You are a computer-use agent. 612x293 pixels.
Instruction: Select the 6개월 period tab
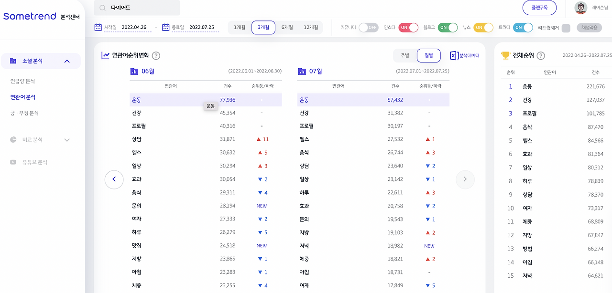click(x=287, y=28)
